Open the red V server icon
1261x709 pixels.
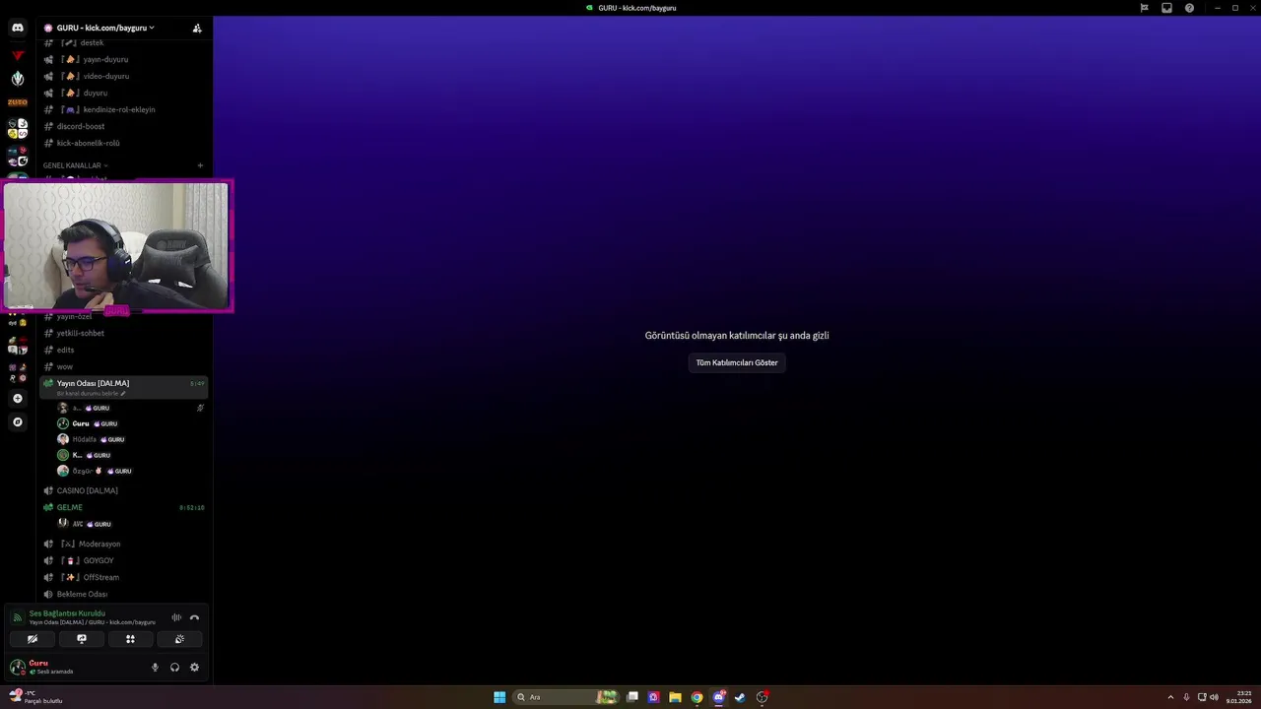click(18, 55)
